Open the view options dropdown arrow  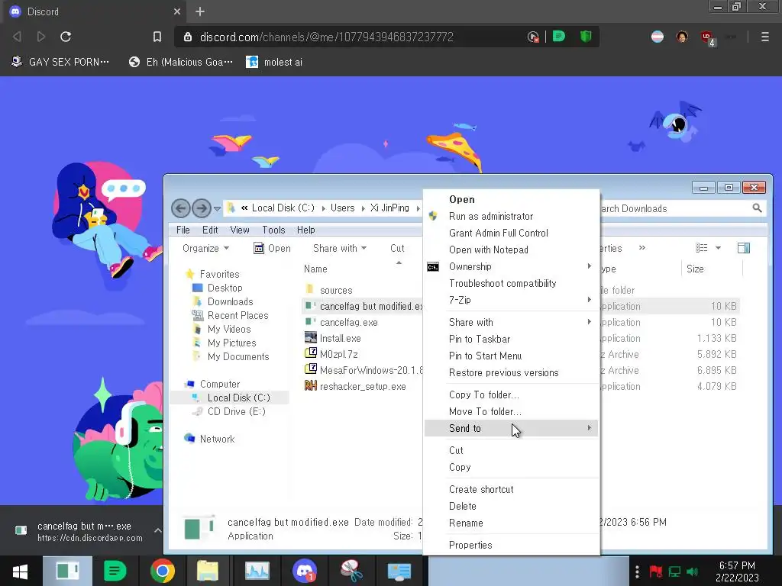718,248
